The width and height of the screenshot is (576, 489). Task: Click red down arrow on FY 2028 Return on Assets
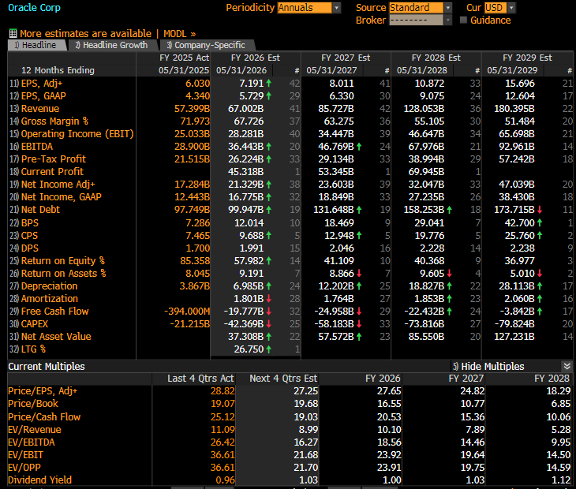[450, 273]
